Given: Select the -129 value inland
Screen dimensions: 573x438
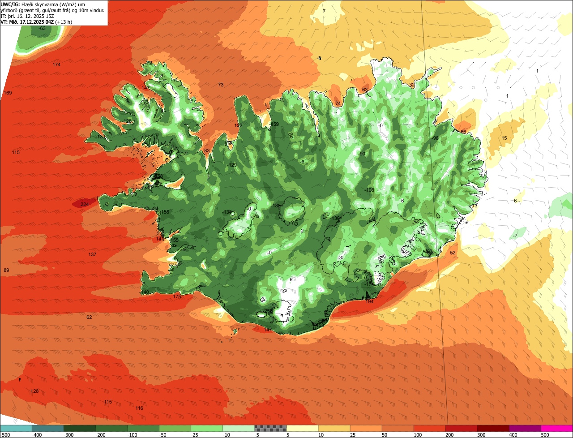Looking at the screenshot, I should point(231,165).
